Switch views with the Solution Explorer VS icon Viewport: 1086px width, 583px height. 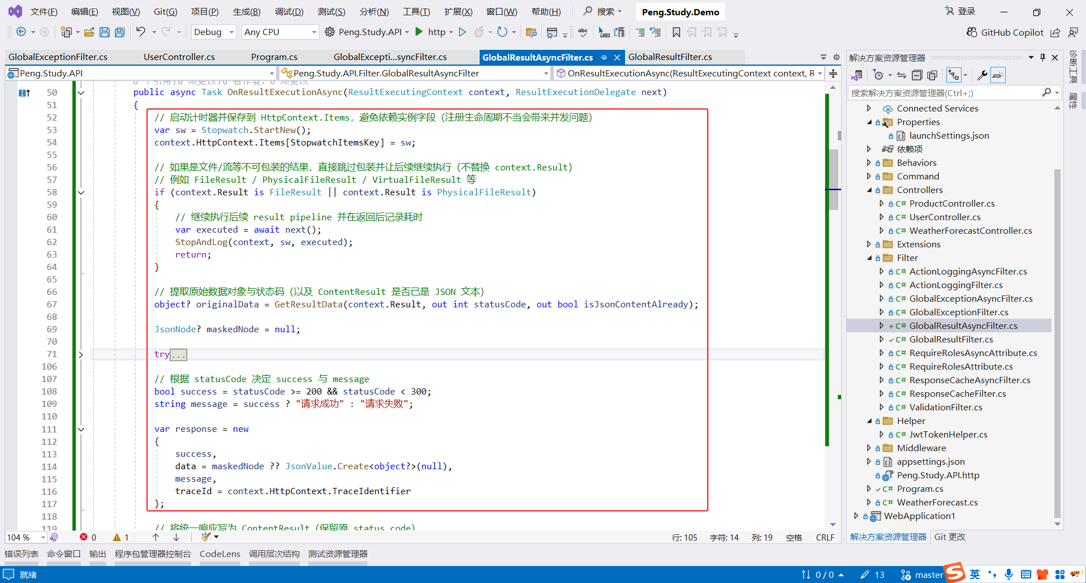tap(857, 75)
